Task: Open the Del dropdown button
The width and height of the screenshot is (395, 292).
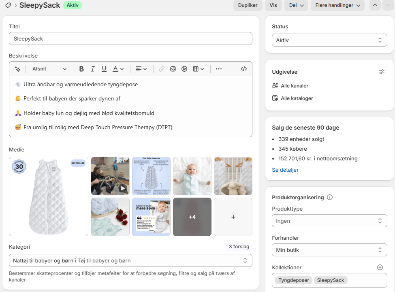Action: point(296,5)
